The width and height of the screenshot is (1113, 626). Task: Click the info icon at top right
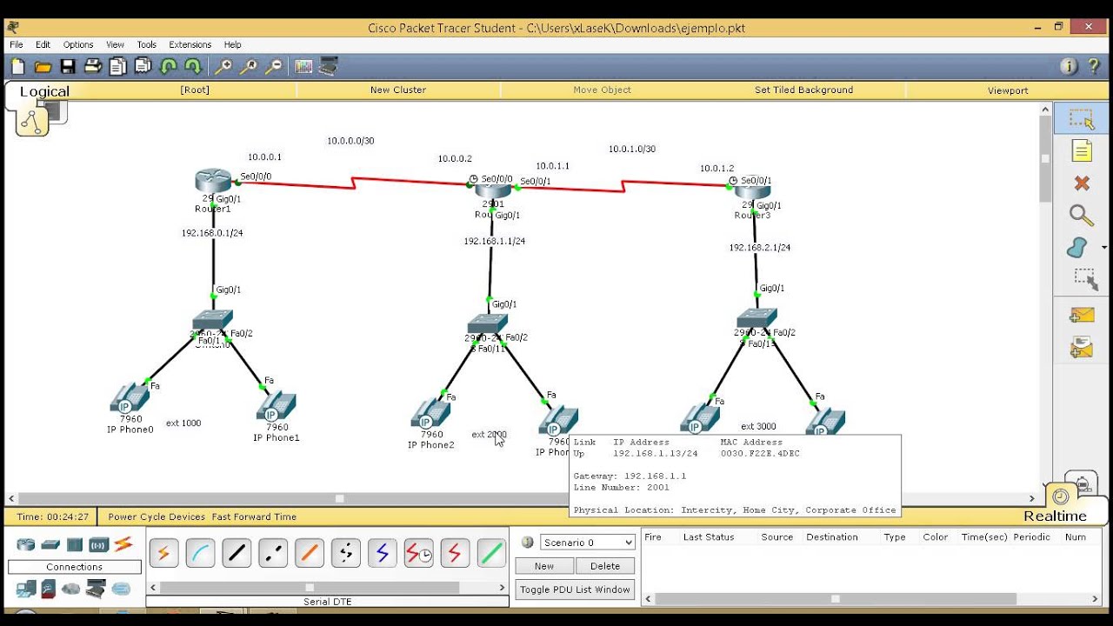[x=1069, y=67]
